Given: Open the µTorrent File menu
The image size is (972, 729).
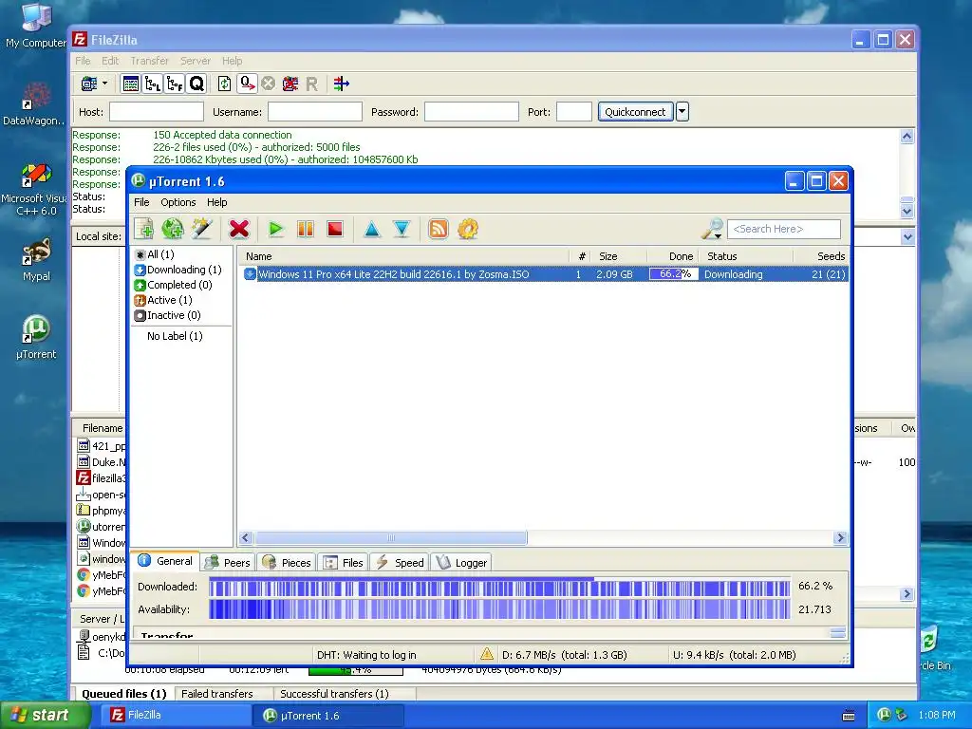Looking at the screenshot, I should point(141,202).
